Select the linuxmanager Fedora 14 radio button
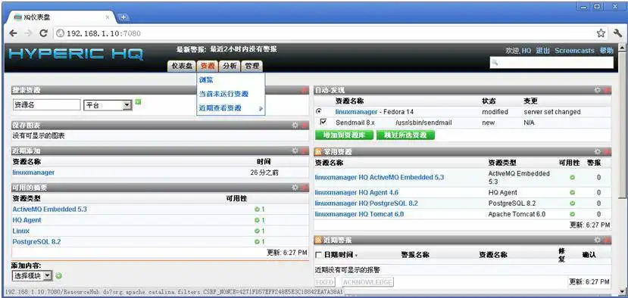 point(319,111)
